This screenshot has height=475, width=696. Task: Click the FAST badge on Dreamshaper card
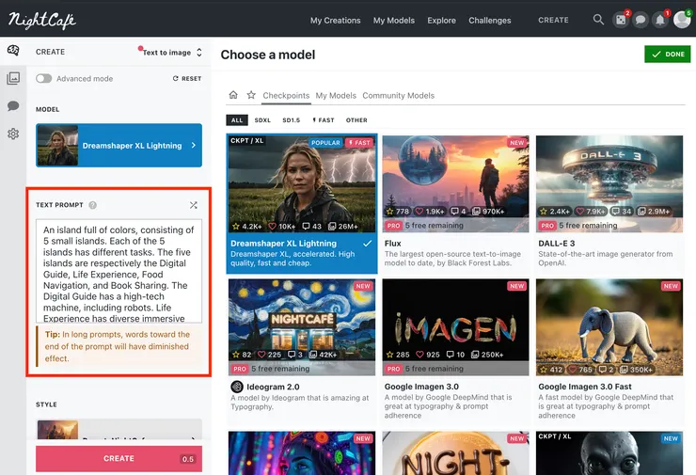(359, 143)
